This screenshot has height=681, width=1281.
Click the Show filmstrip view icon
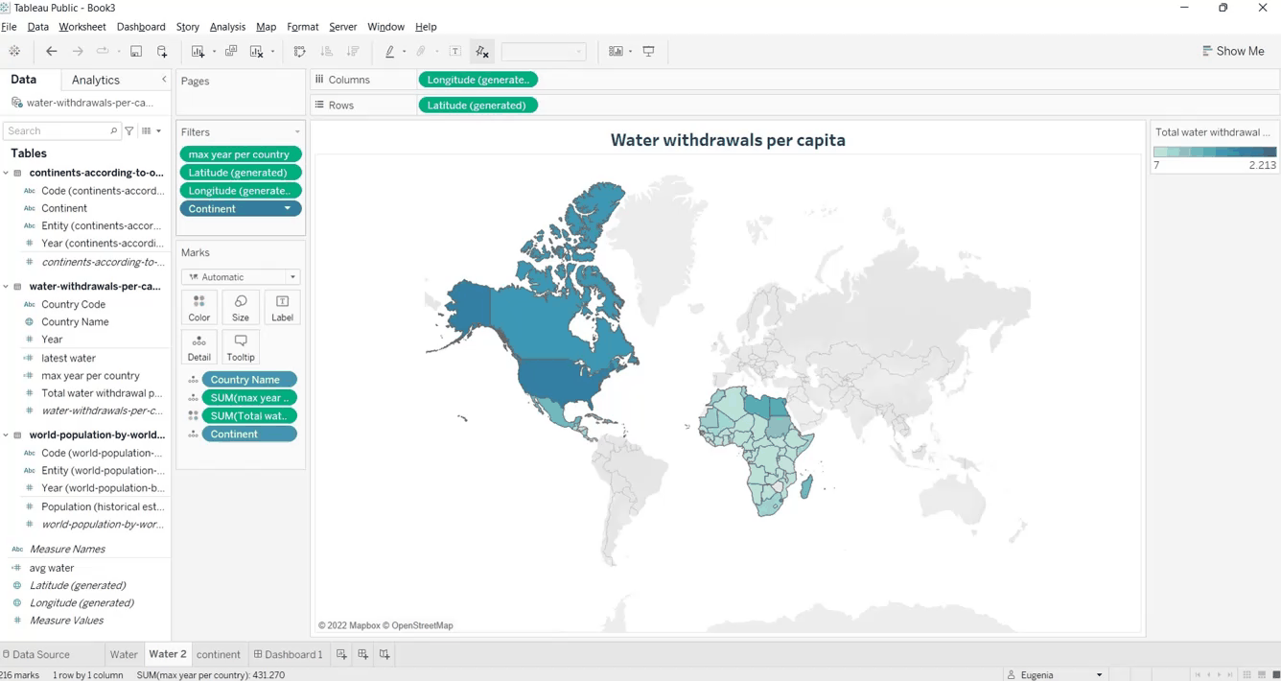click(x=1262, y=675)
